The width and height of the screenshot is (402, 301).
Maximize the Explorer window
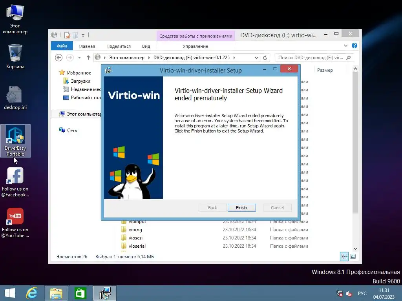point(336,34)
